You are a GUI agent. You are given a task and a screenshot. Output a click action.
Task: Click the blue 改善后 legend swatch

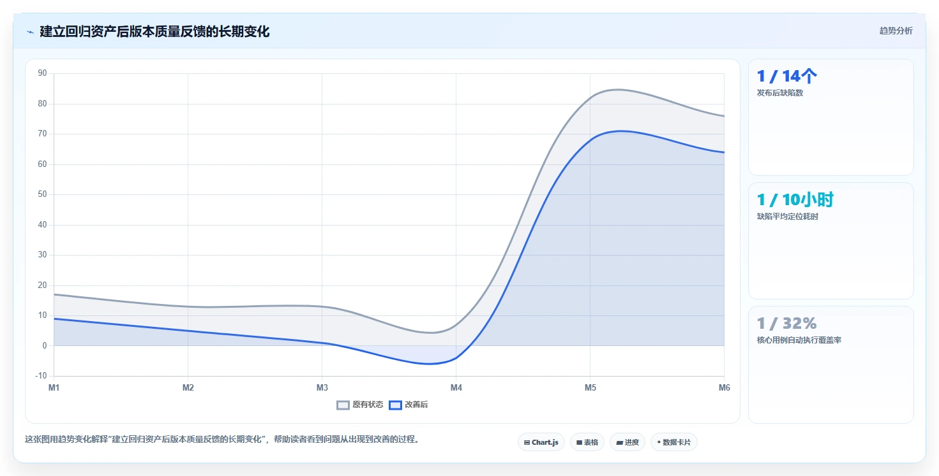(395, 405)
